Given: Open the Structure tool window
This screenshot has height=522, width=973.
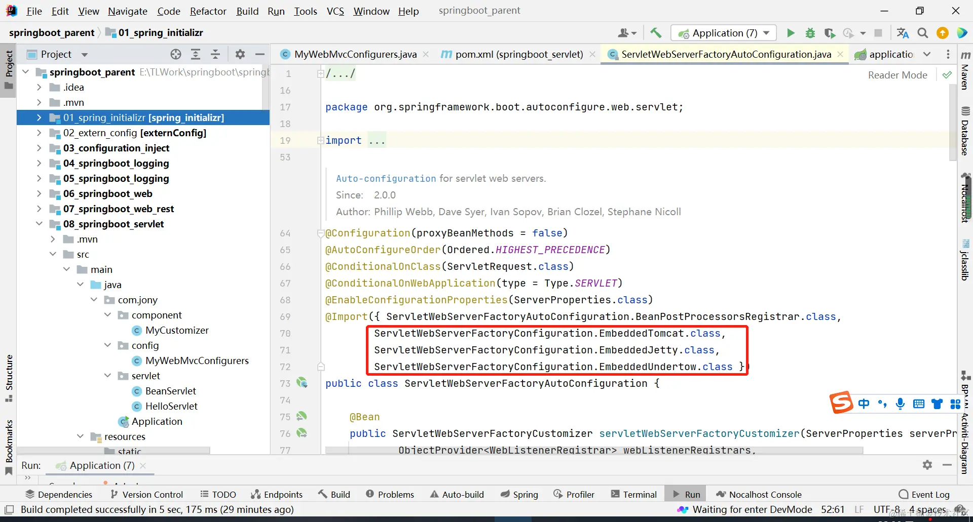Looking at the screenshot, I should coord(9,378).
